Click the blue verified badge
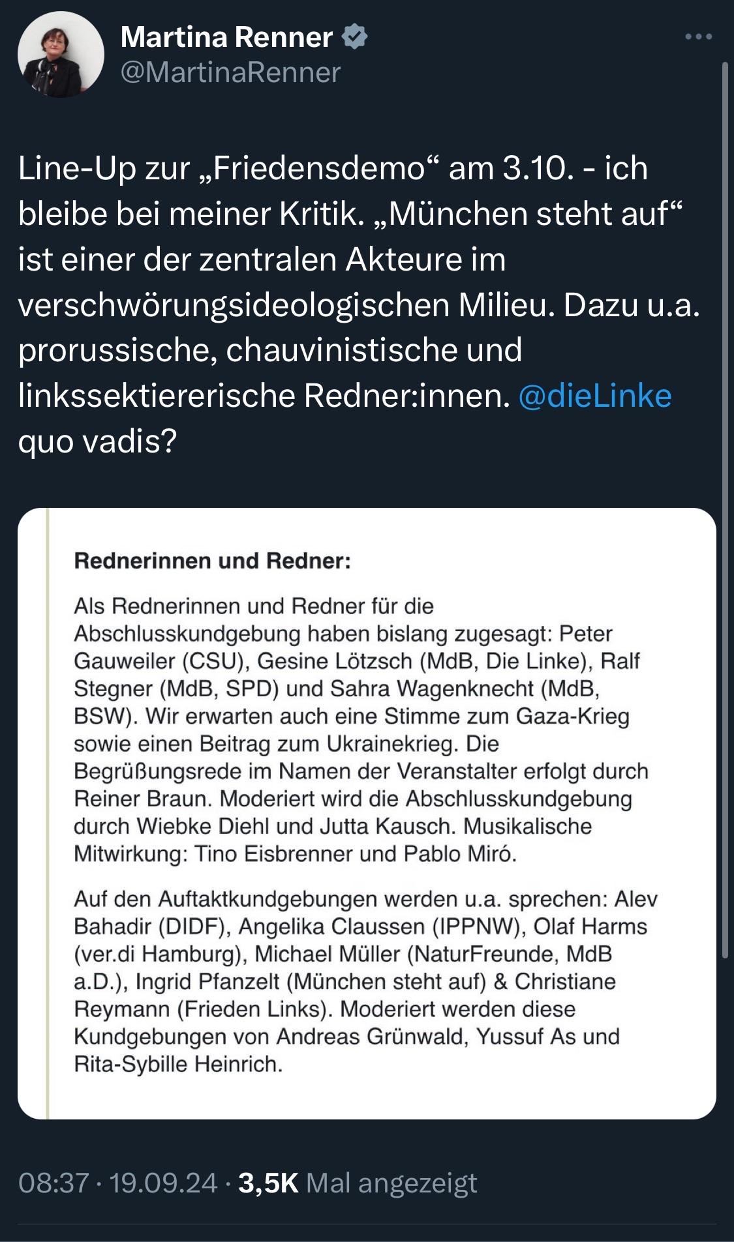The height and width of the screenshot is (1242, 734). click(355, 37)
